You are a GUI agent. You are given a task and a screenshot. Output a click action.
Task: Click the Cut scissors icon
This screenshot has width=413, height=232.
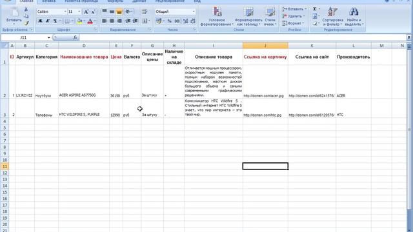click(x=26, y=10)
